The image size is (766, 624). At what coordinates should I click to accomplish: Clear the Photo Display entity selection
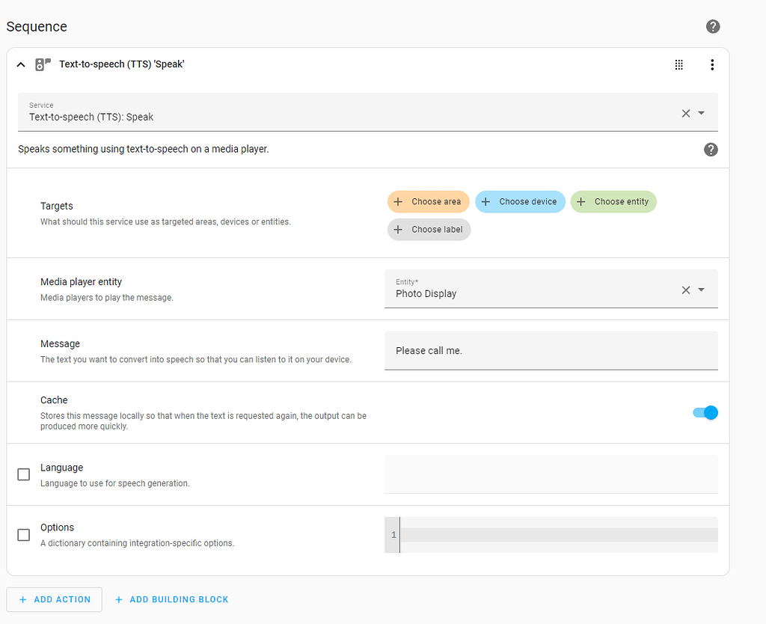pyautogui.click(x=685, y=289)
